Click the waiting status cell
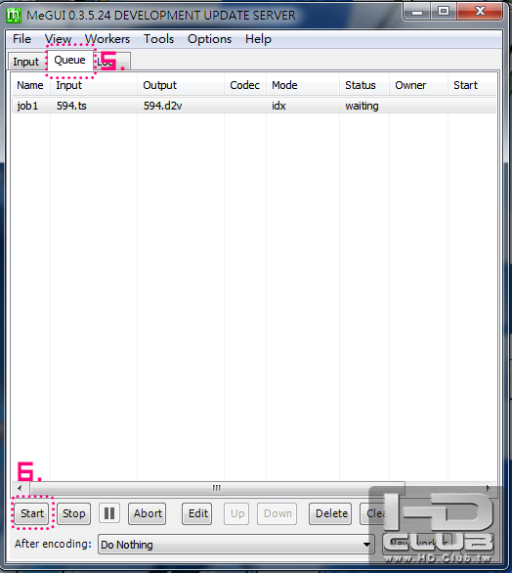Viewport: 512px width, 573px height. pyautogui.click(x=362, y=106)
